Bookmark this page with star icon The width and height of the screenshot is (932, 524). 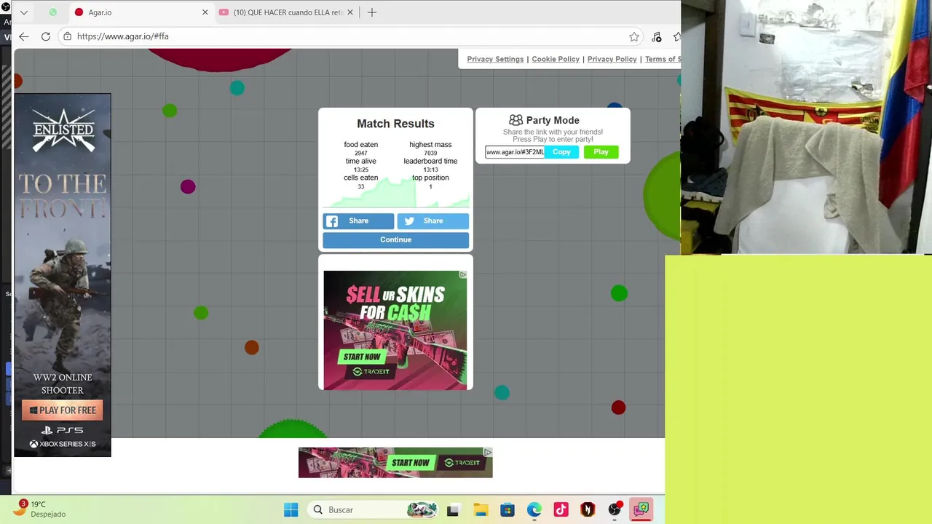[x=634, y=36]
